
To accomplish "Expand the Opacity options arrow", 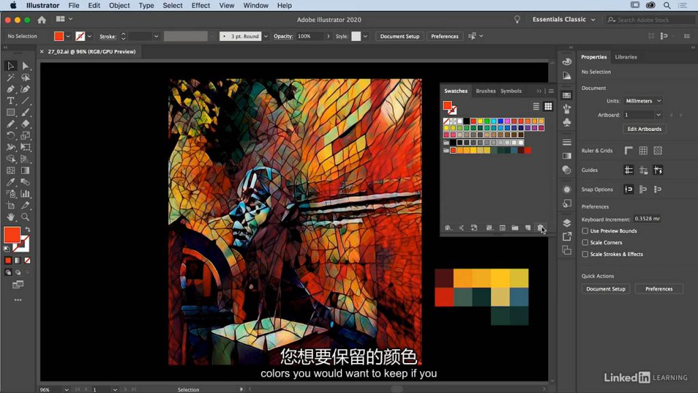I will click(328, 37).
